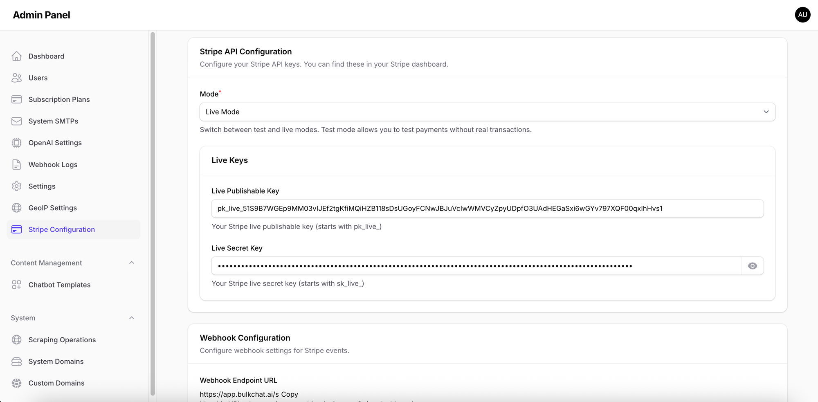The image size is (818, 402).
Task: Click the Subscription Plans card icon
Action: 16,99
